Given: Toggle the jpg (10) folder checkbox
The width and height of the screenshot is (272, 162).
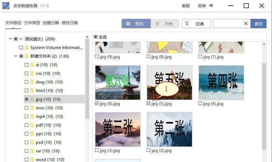Looking at the screenshot, I should pyautogui.click(x=26, y=99).
